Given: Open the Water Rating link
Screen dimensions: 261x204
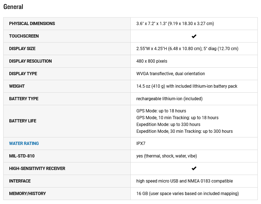Looking at the screenshot, I should click(24, 144).
